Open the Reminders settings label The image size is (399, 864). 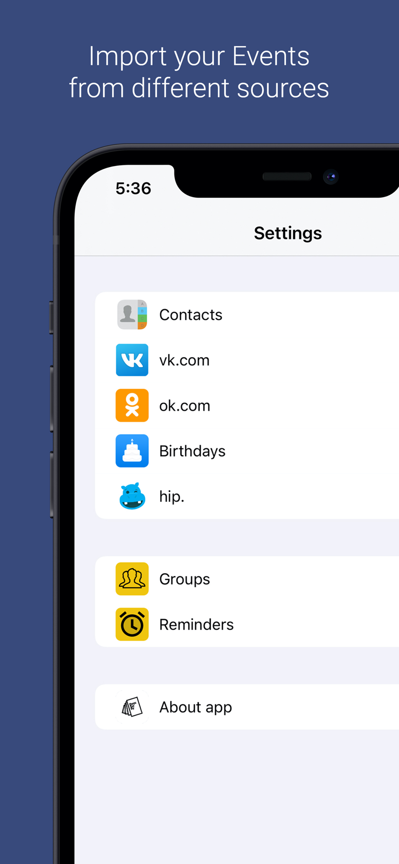196,624
